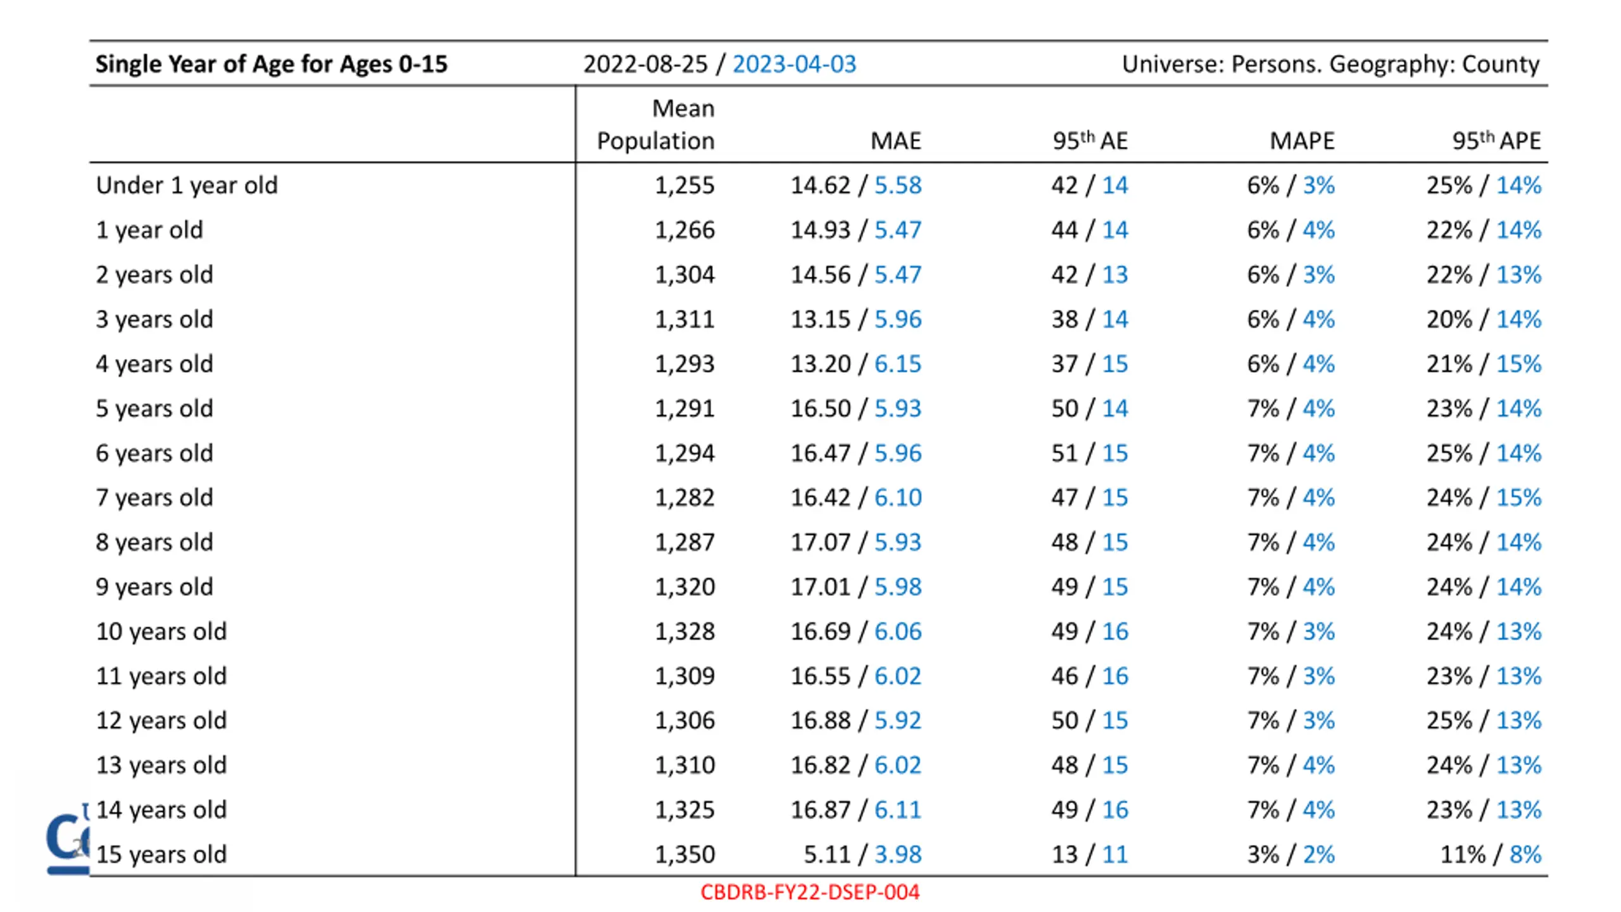The image size is (1621, 912).
Task: Click the blue 2023-04-03 date in header
Action: [794, 64]
